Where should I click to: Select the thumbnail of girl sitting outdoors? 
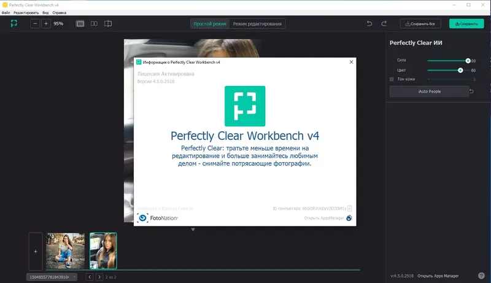pos(65,251)
